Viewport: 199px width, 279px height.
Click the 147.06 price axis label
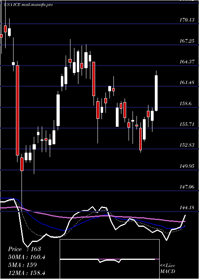187,187
